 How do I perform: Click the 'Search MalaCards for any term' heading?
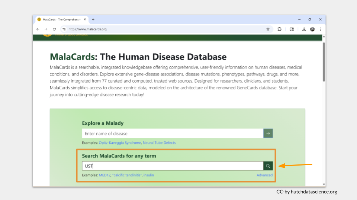coord(119,156)
